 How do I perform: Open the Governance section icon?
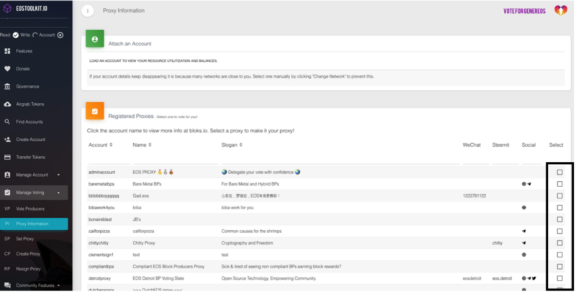coord(7,86)
